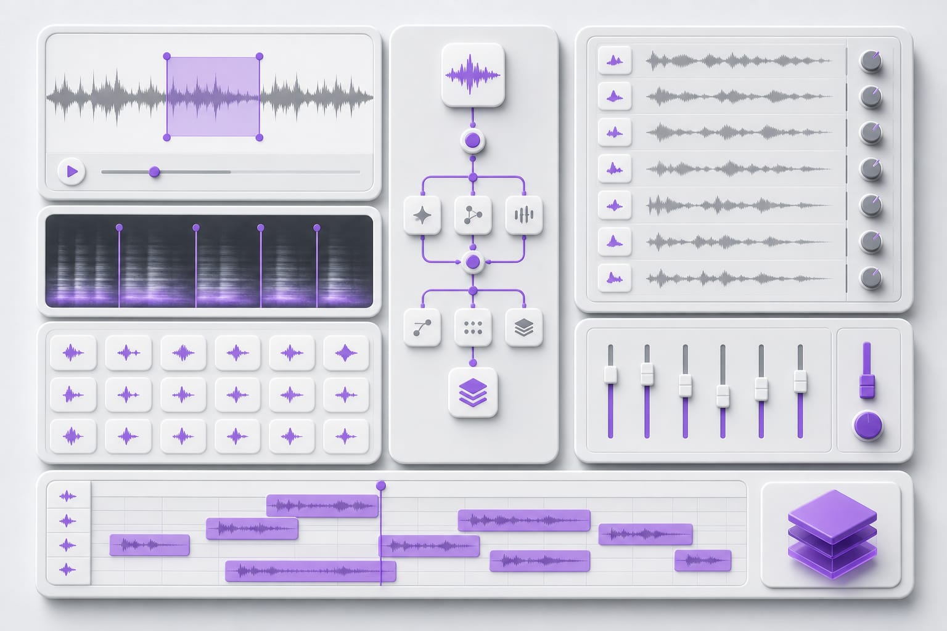Click the gray stacked layers node in the chain
947x631 pixels.
tap(524, 327)
